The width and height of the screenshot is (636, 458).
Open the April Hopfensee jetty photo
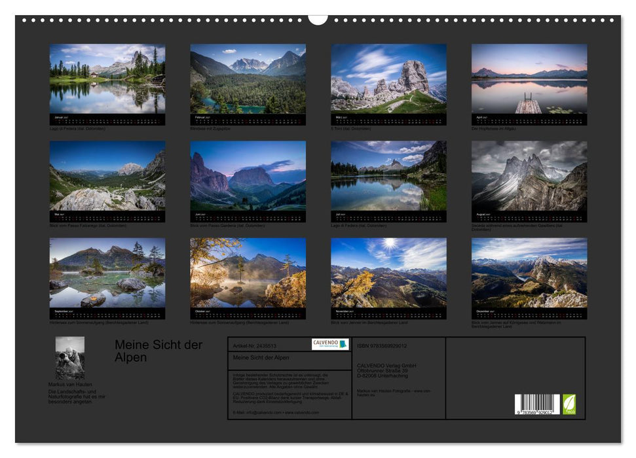click(x=529, y=79)
